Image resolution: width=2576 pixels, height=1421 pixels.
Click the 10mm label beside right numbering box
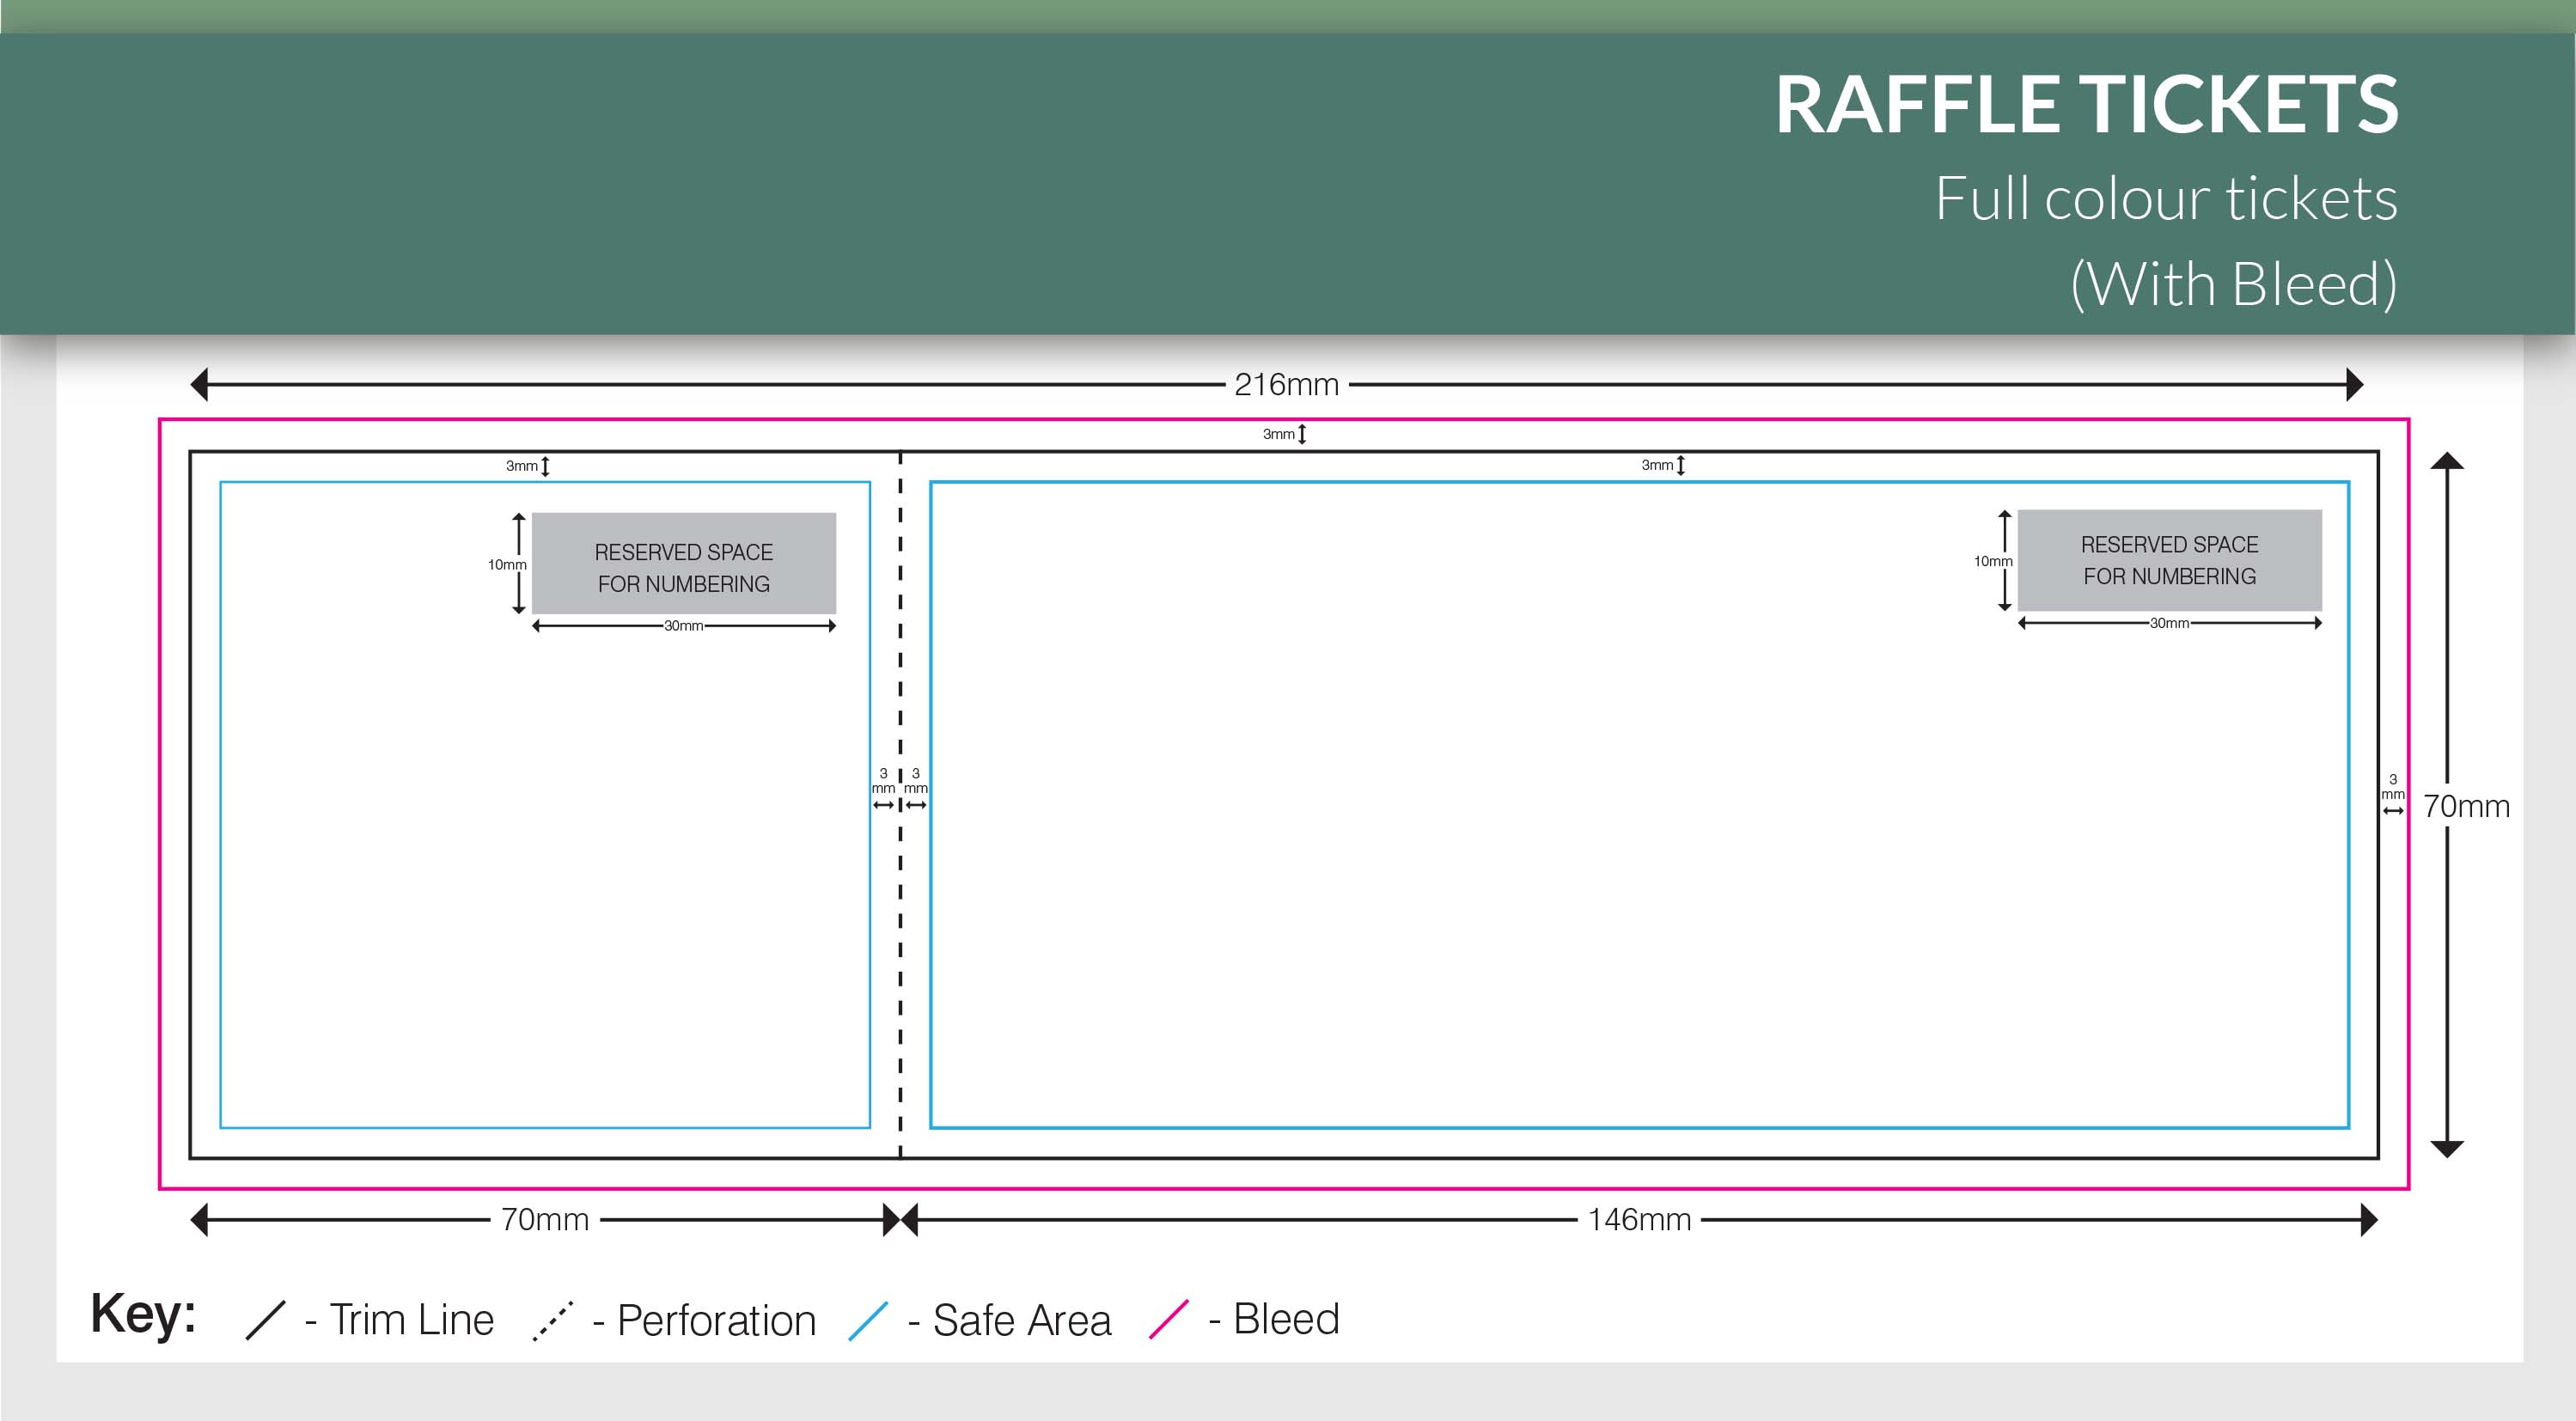coord(1993,561)
